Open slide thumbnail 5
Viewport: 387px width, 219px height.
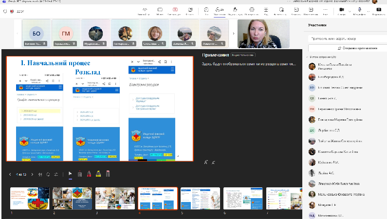200,199
